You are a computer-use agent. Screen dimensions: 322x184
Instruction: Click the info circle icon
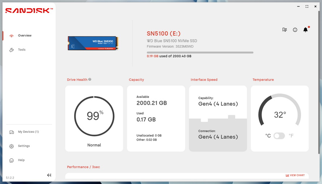(x=295, y=30)
